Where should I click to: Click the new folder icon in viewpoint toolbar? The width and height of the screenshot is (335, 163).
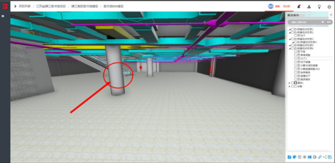pyautogui.click(x=289, y=157)
